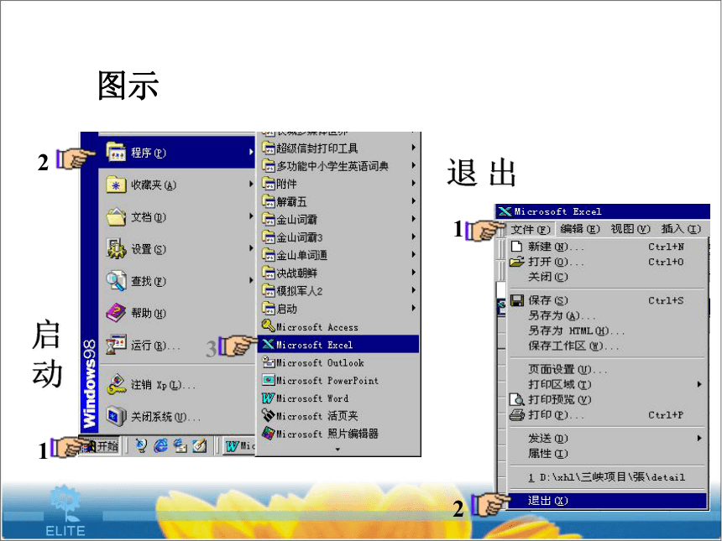Viewport: 722px width, 541px height.
Task: Click the Microsoft 照片编辑器 icon
Action: click(x=269, y=434)
